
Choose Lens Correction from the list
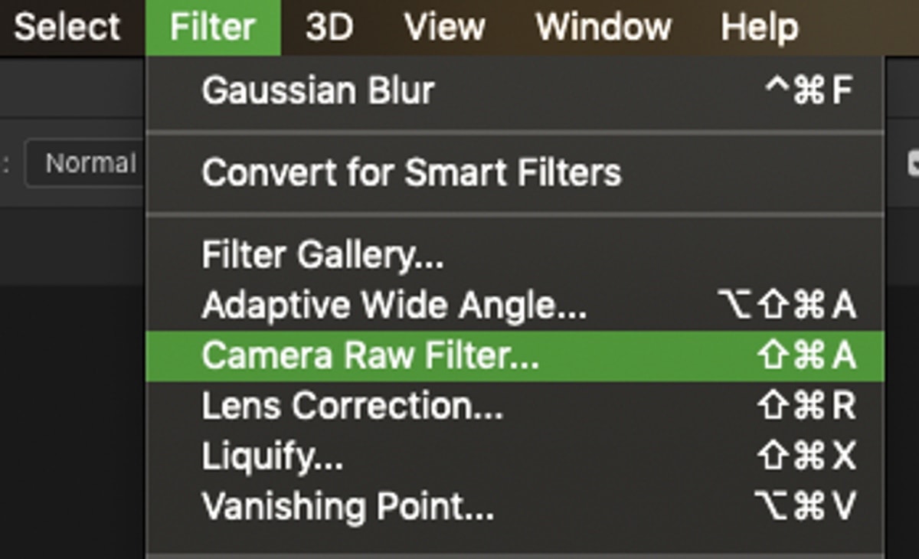[x=515, y=407]
